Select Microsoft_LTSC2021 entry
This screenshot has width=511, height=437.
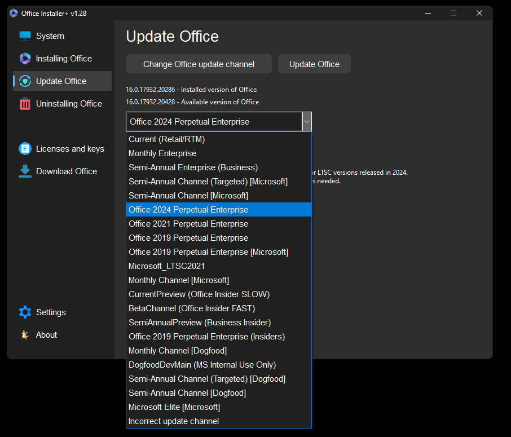pos(219,266)
